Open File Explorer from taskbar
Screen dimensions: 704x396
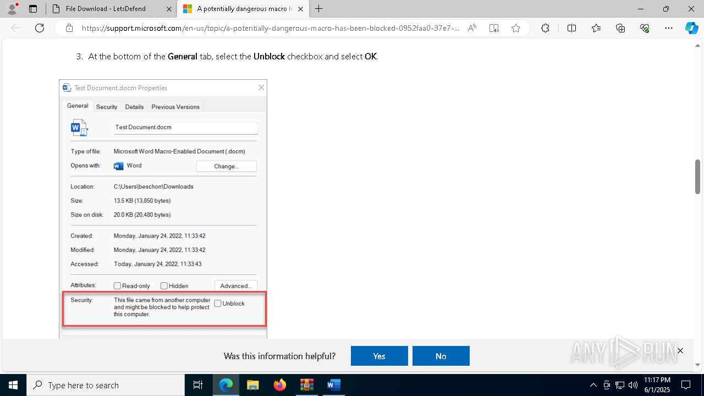pyautogui.click(x=252, y=385)
